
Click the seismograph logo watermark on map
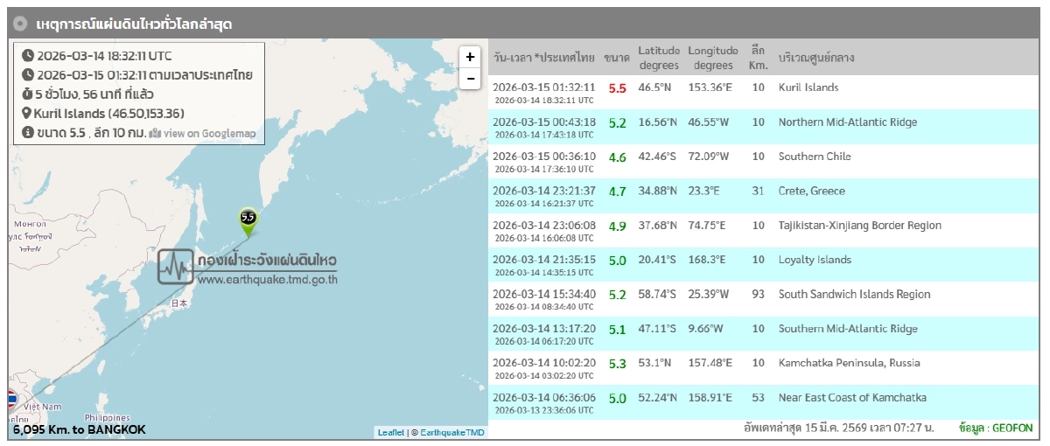(175, 266)
